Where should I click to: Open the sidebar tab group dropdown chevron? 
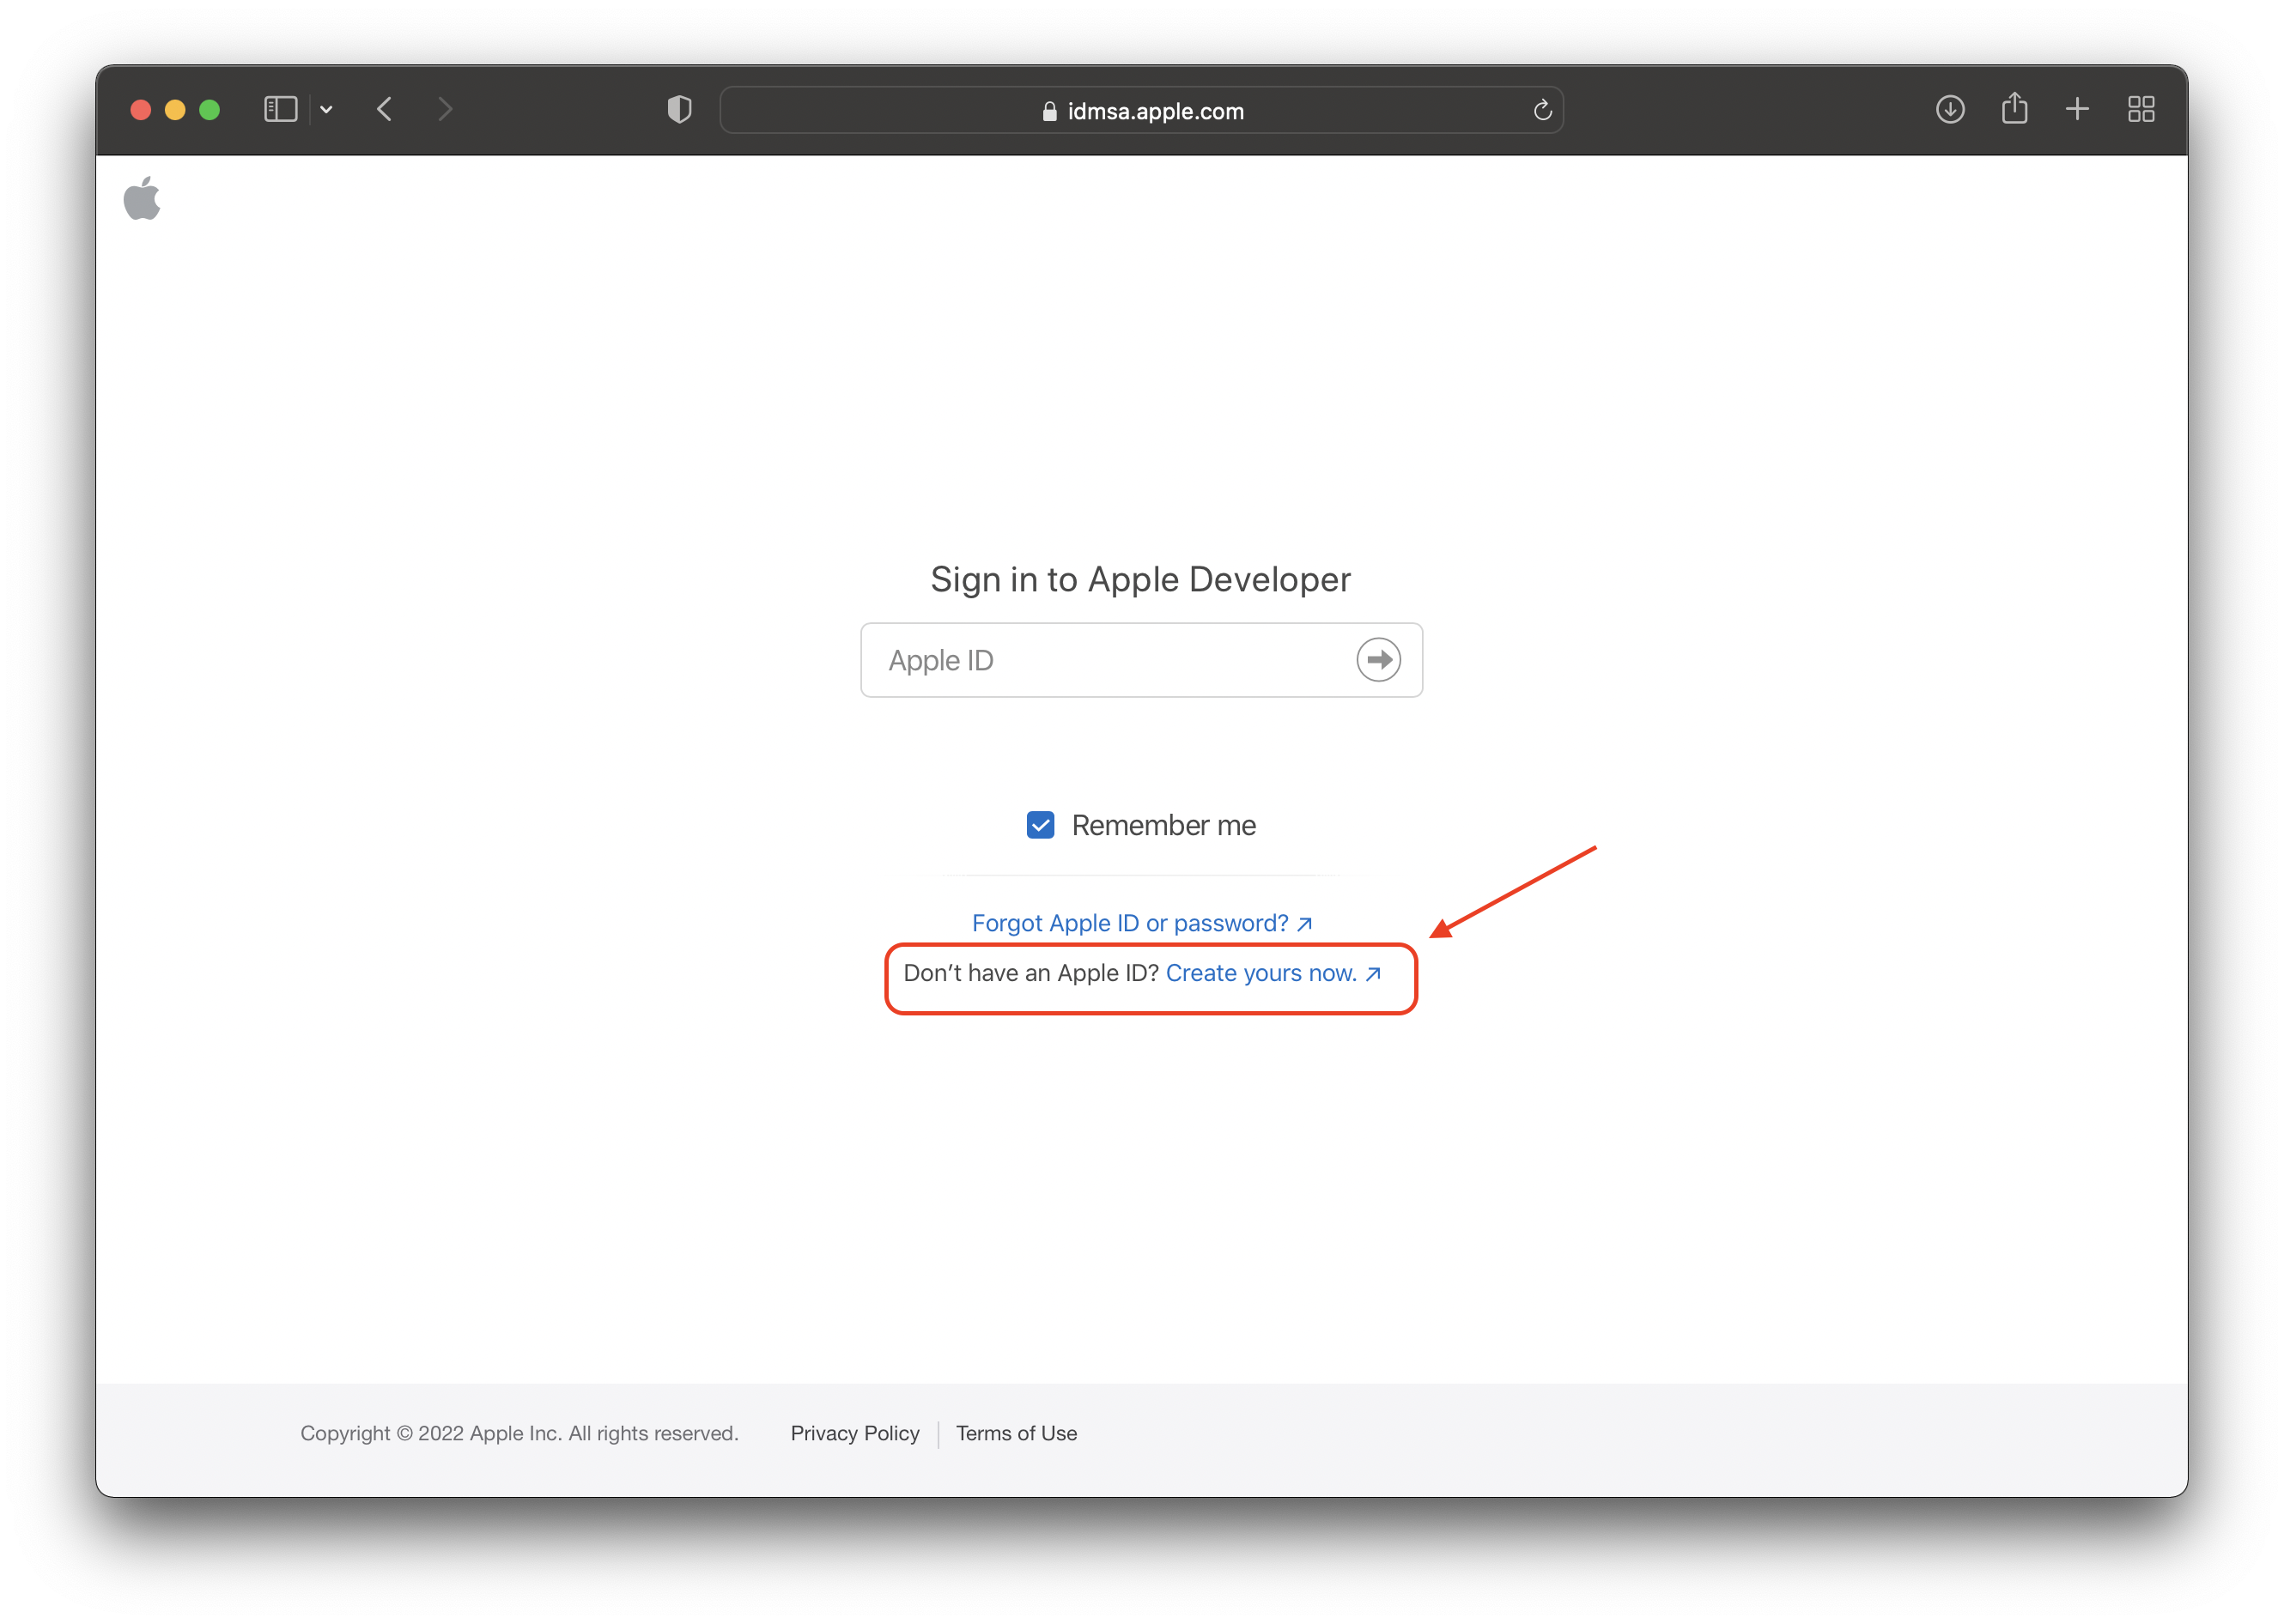(x=326, y=109)
